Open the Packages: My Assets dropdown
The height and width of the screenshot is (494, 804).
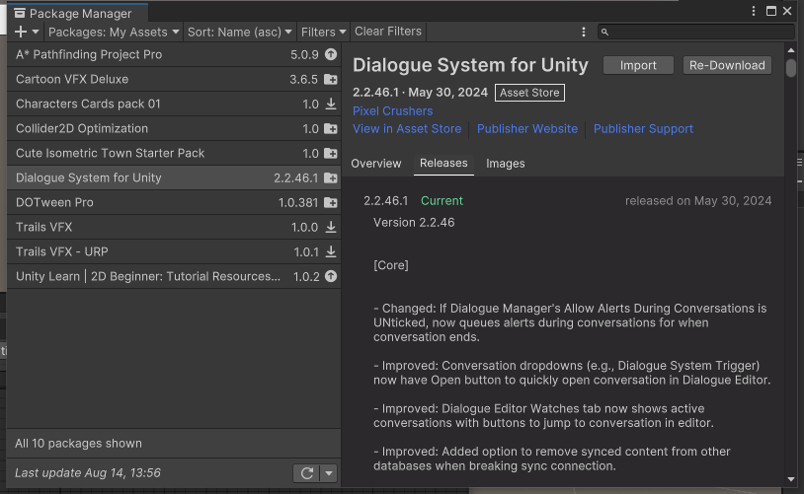click(114, 32)
